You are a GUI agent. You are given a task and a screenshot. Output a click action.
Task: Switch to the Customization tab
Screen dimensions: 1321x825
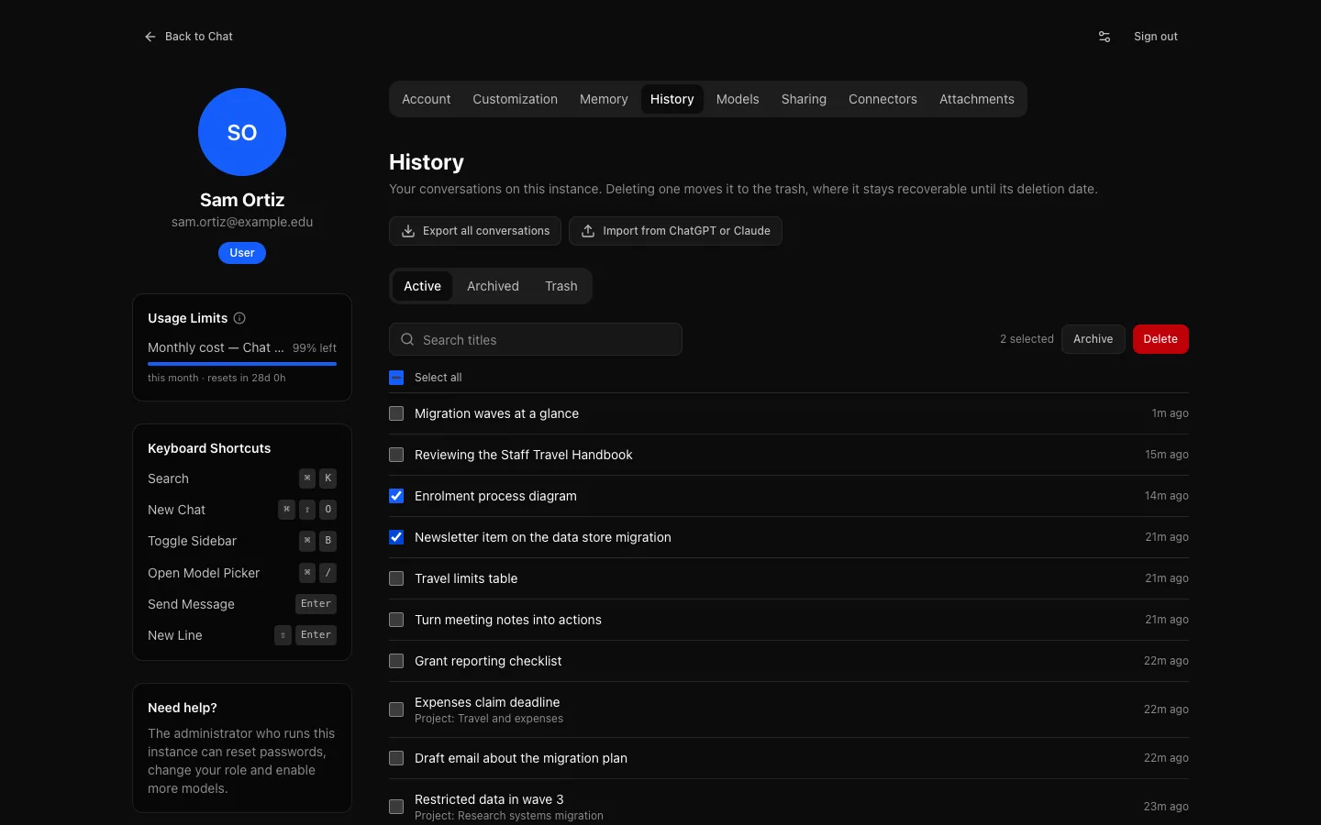515,99
